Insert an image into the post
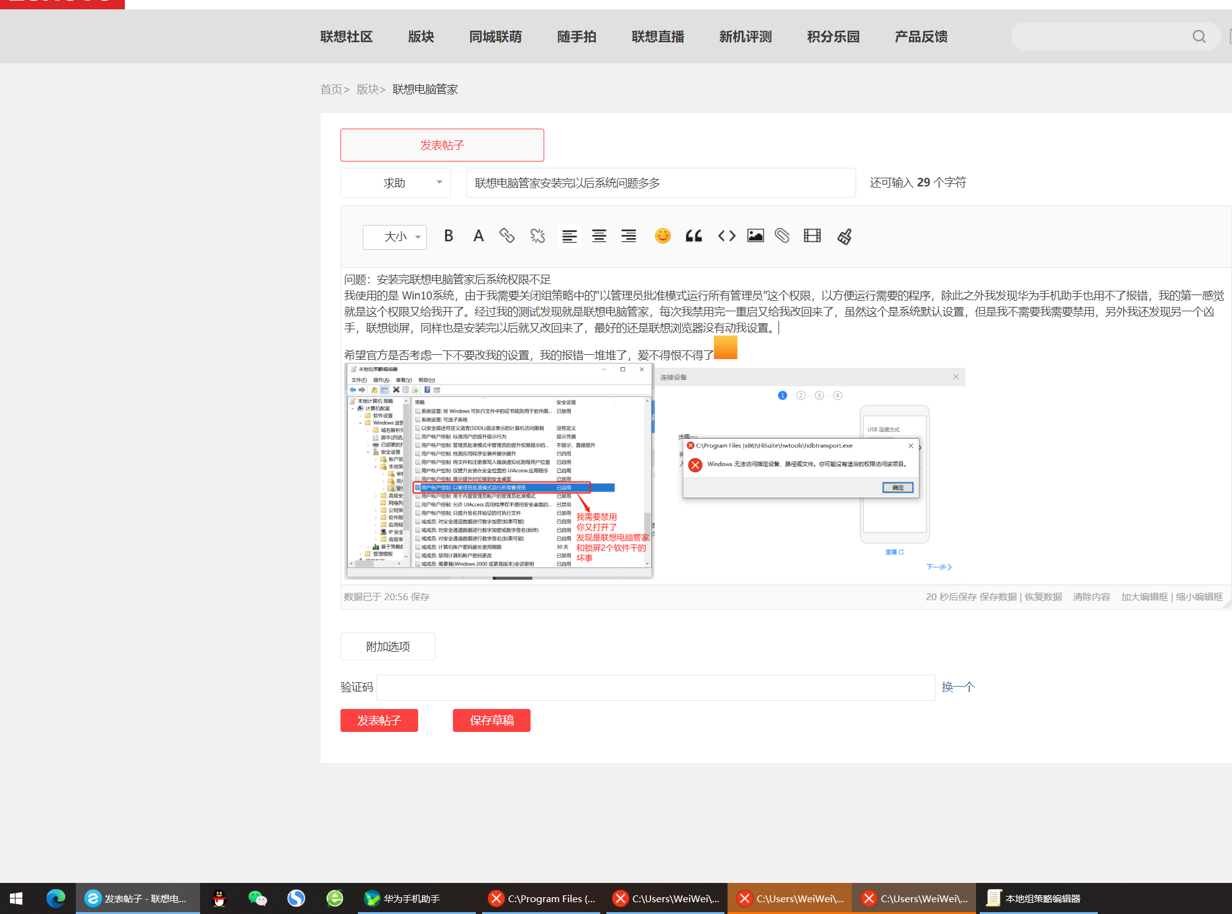The image size is (1232, 914). pyautogui.click(x=755, y=236)
